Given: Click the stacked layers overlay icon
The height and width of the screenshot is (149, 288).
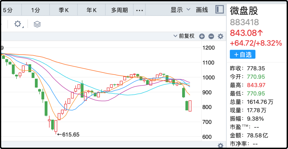Looking at the screenshot, I should [37, 24].
